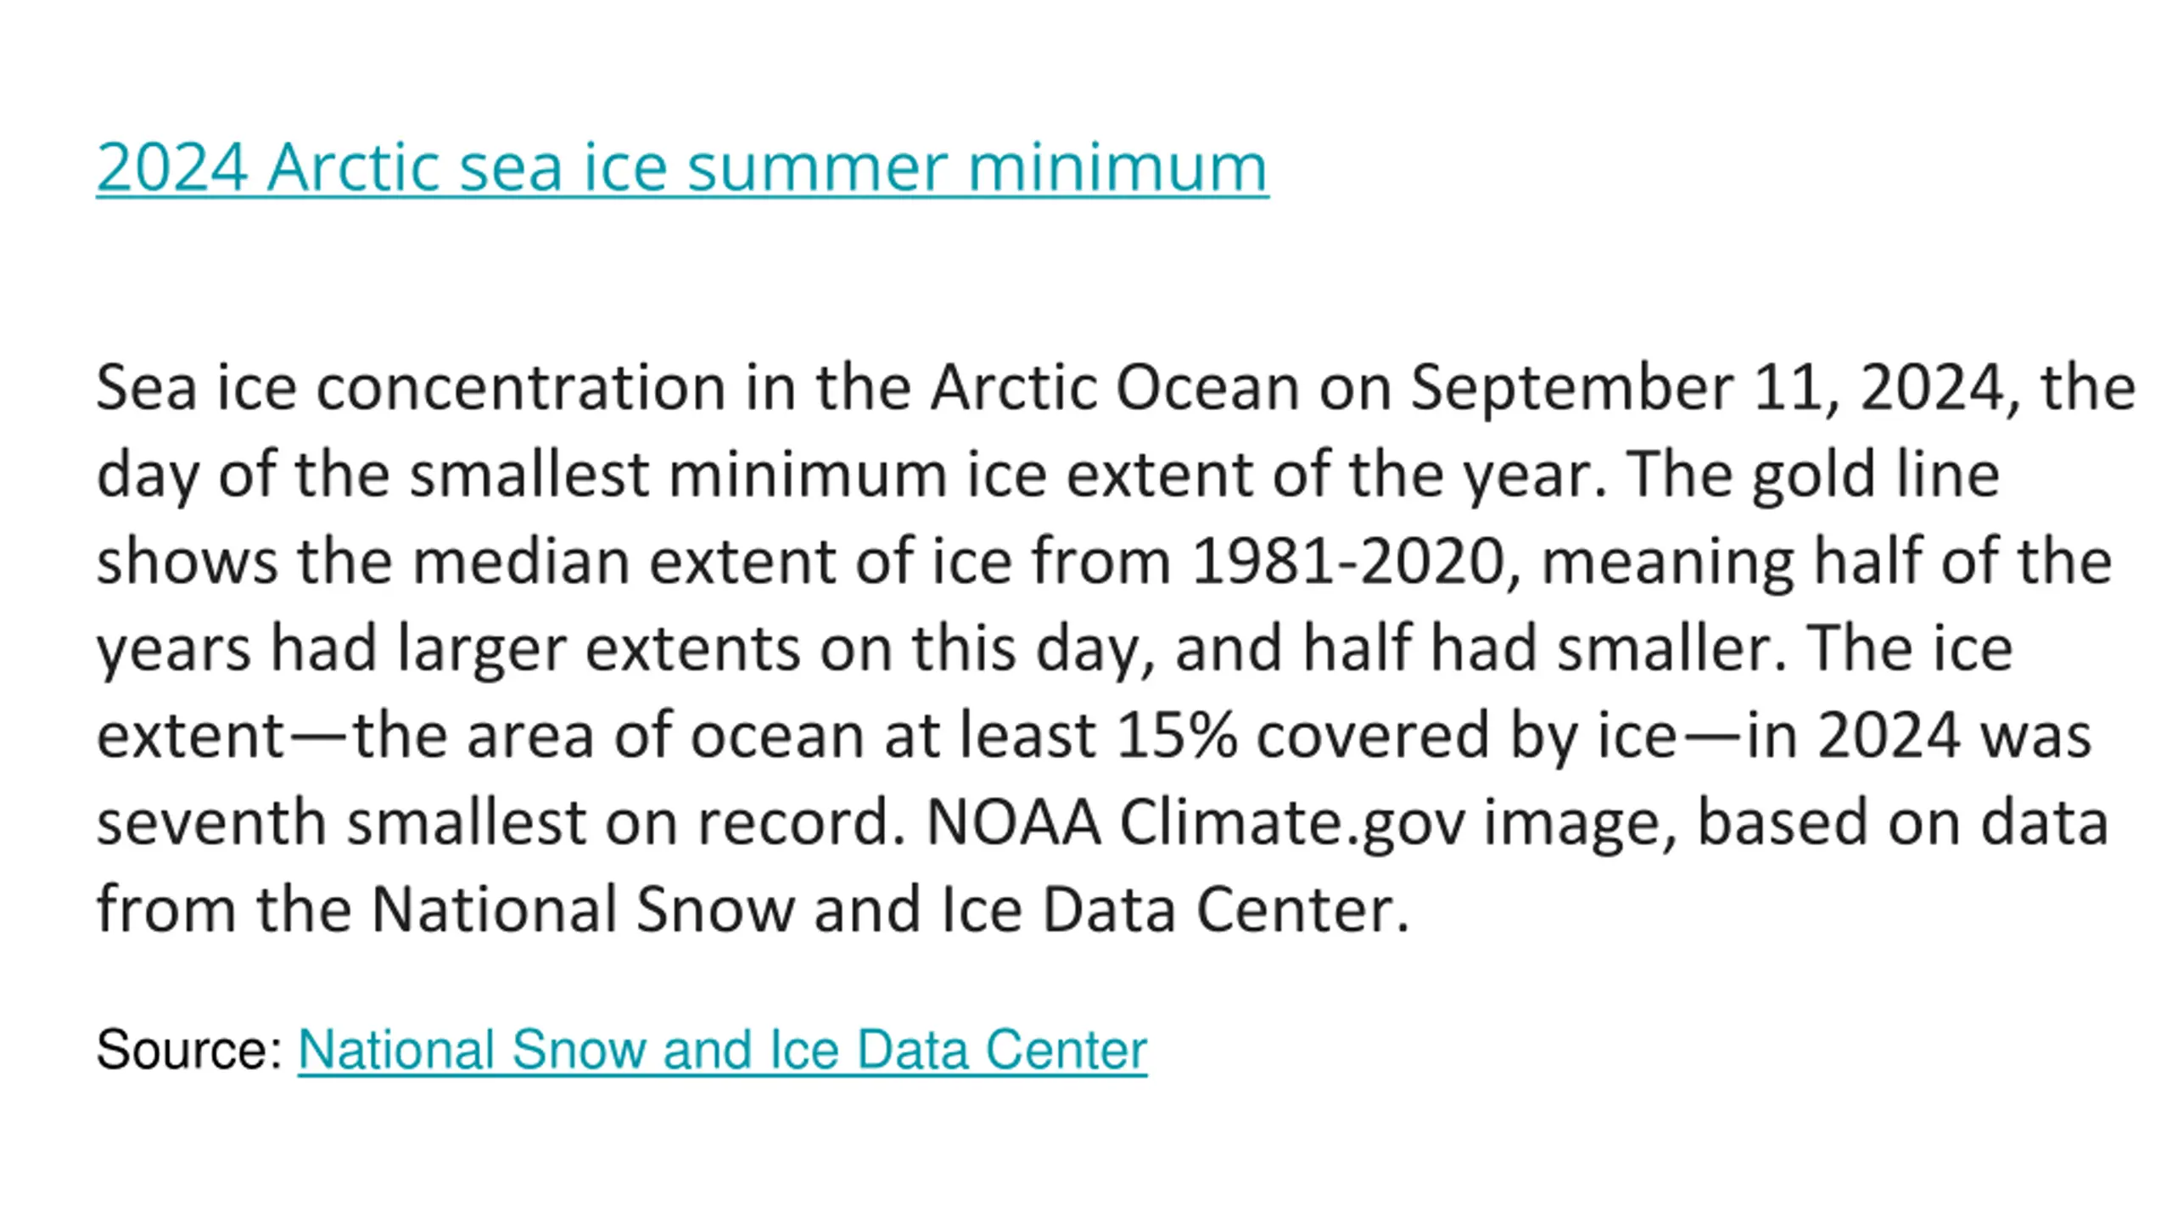Click the word 'concentration' in the first line

pyautogui.click(x=521, y=388)
